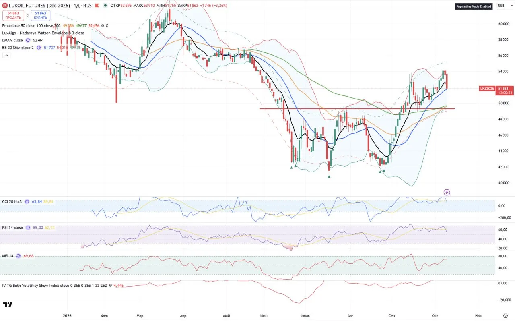Click the Repainting Mode Enabled label
This screenshot has height=321, width=515.
pos(474,6)
